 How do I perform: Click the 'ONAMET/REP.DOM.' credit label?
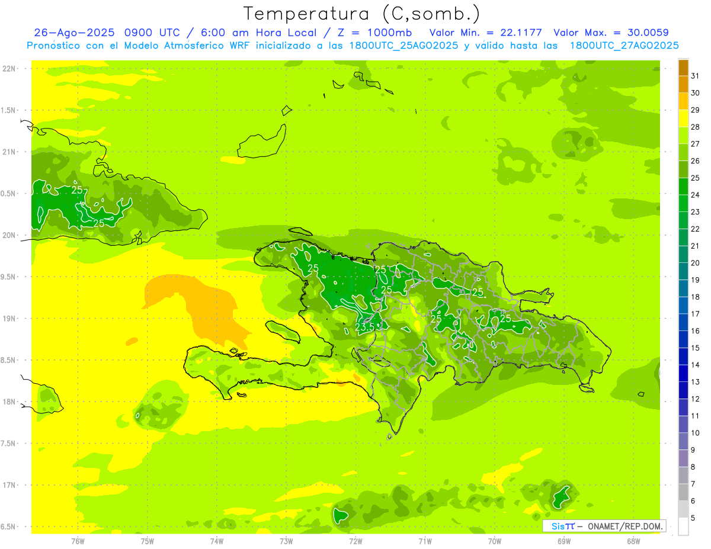(624, 526)
